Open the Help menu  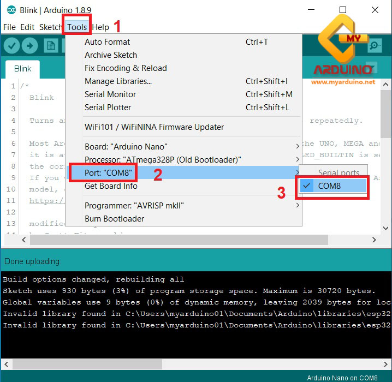click(x=100, y=27)
